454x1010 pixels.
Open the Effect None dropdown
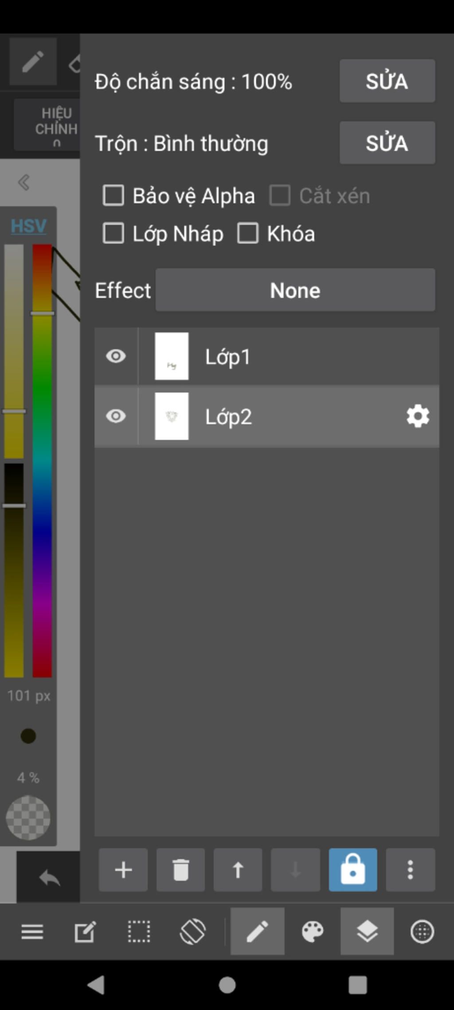(x=295, y=290)
